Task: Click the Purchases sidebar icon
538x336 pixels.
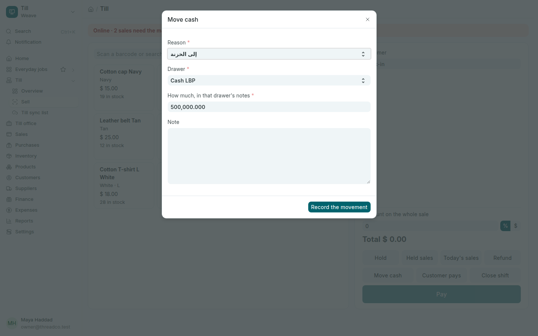Action: coord(9,145)
